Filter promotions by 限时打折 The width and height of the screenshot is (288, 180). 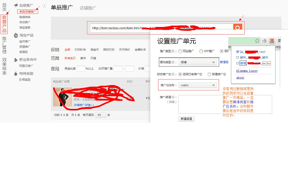click(x=109, y=49)
